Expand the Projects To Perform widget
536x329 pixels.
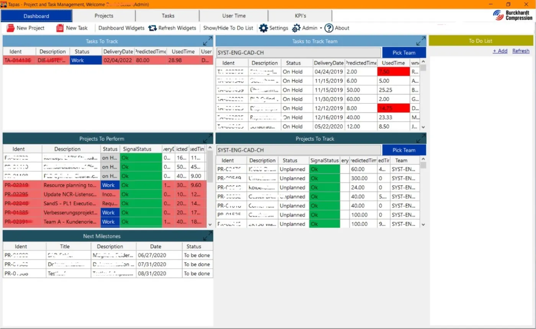pyautogui.click(x=208, y=139)
